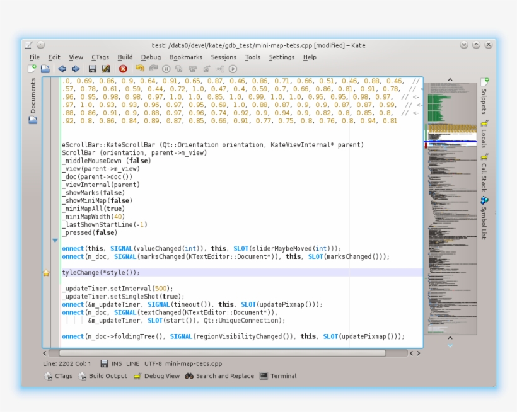This screenshot has width=517, height=412.
Task: Open the View menu
Action: (x=76, y=57)
